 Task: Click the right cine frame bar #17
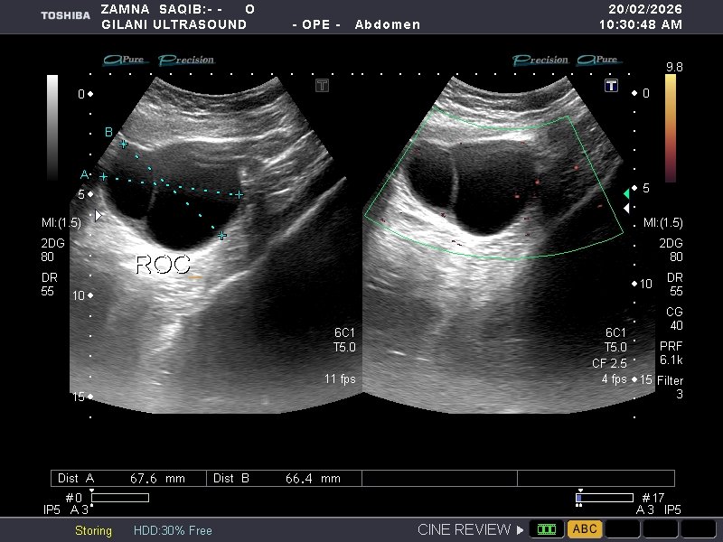(604, 498)
